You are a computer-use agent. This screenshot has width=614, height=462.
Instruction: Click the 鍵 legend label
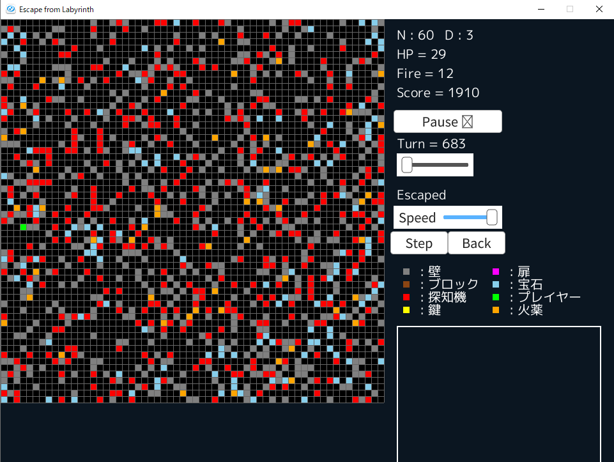tap(434, 310)
